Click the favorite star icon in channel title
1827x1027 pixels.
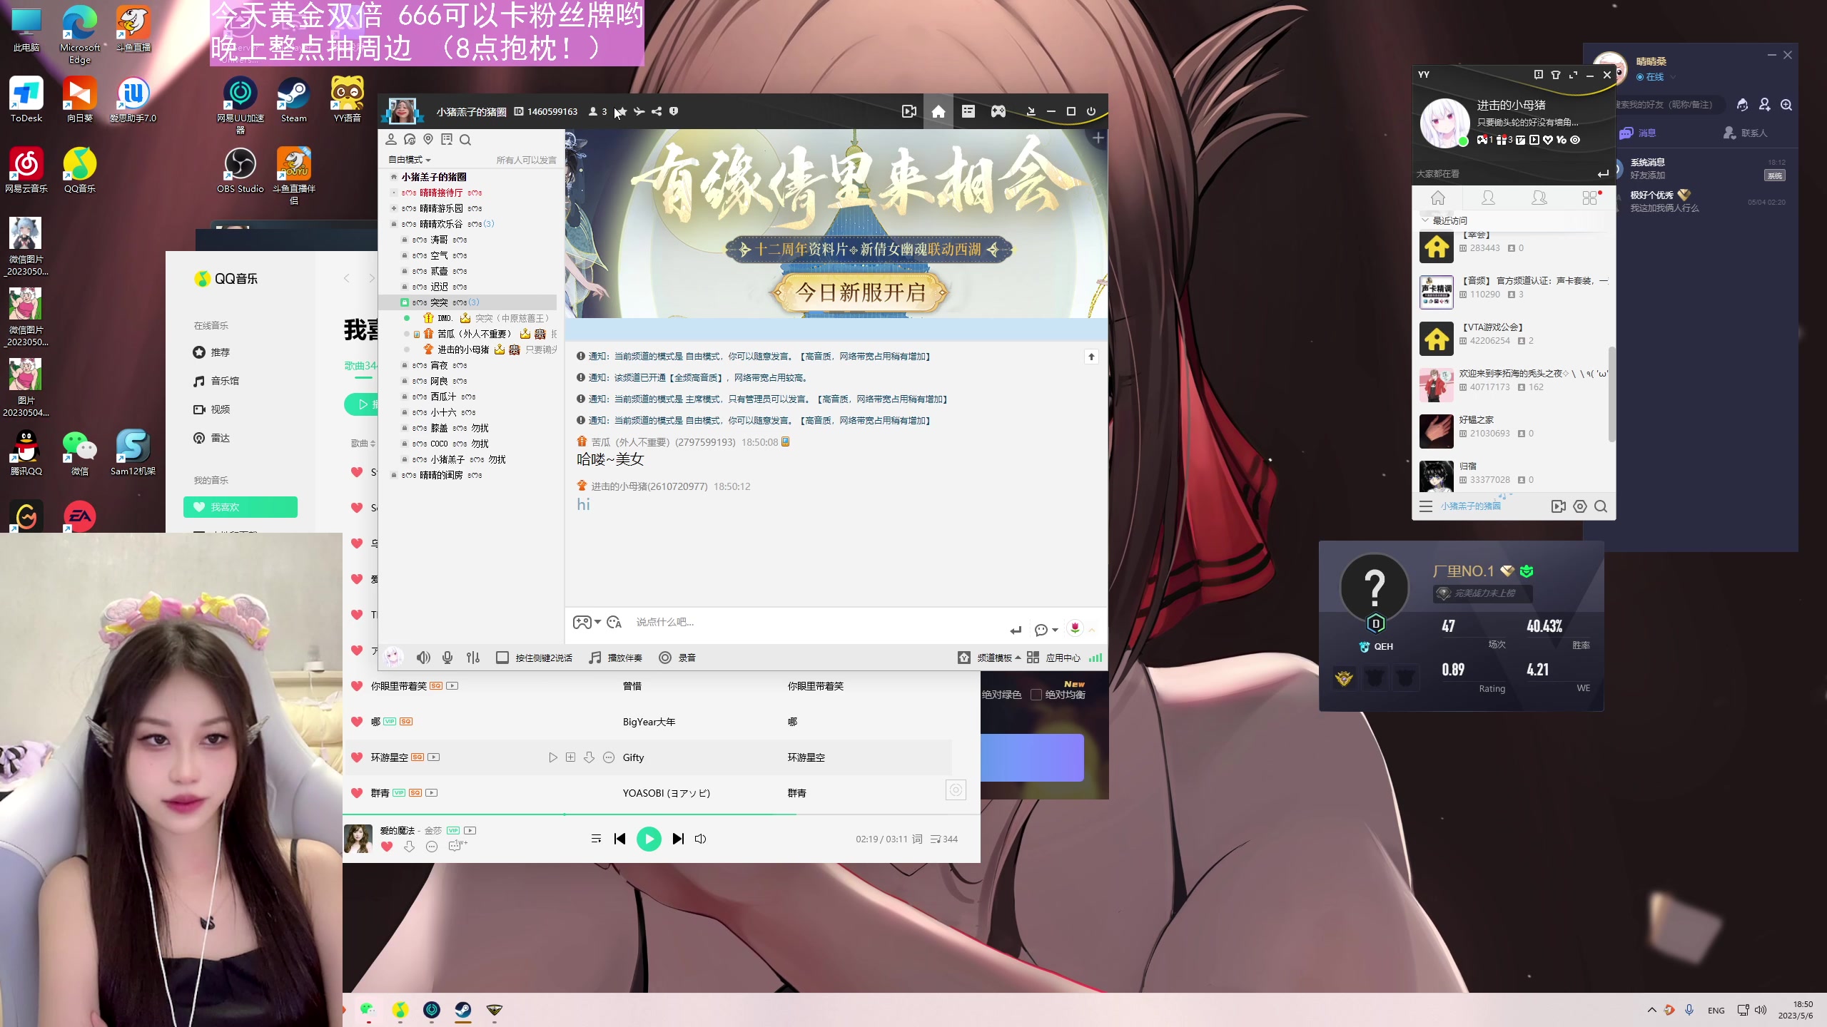coord(621,111)
